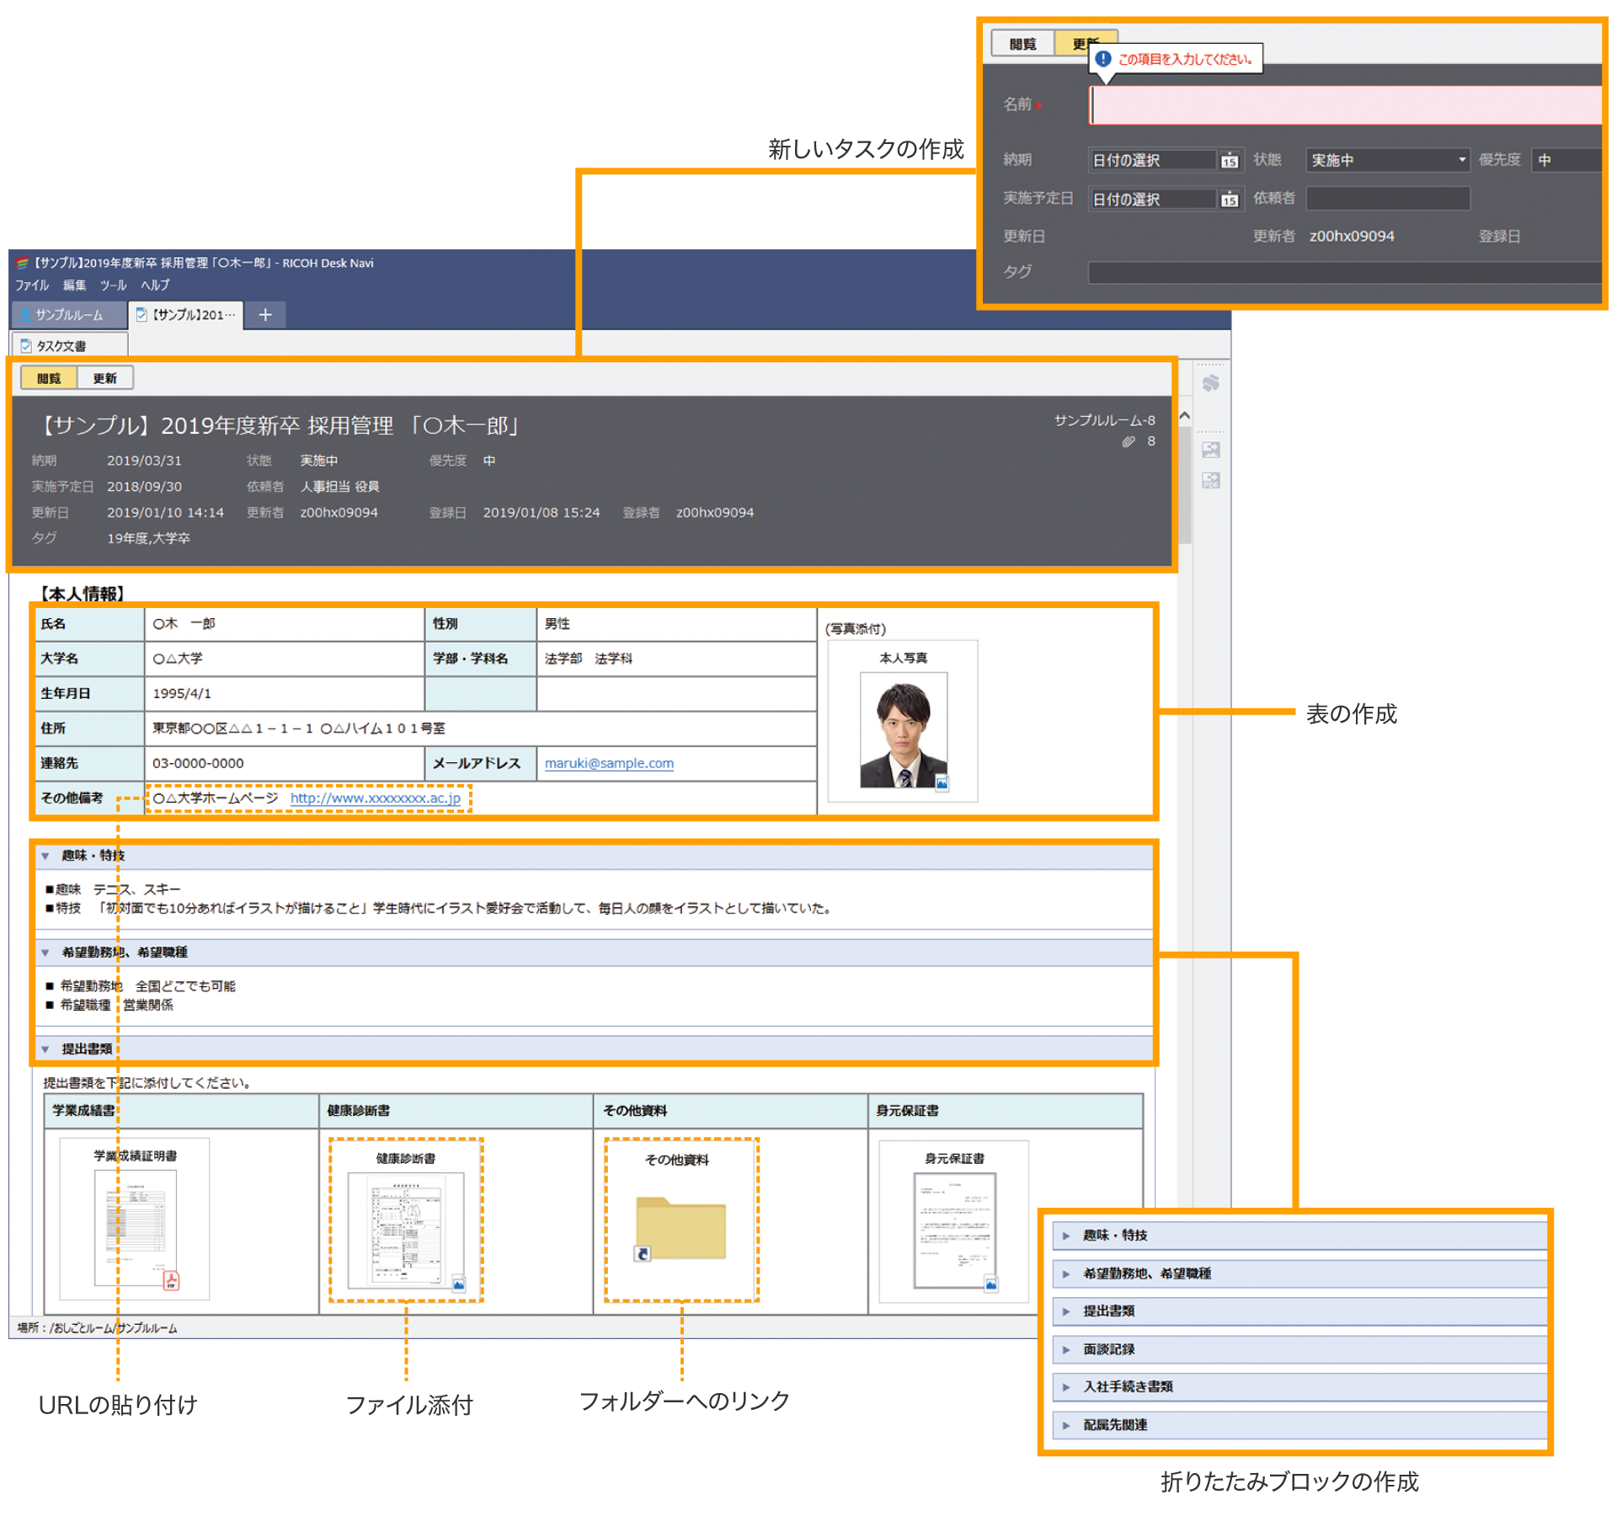This screenshot has height=1516, width=1617.
Task: Open calendar picker for 納期 date field
Action: tap(1229, 160)
